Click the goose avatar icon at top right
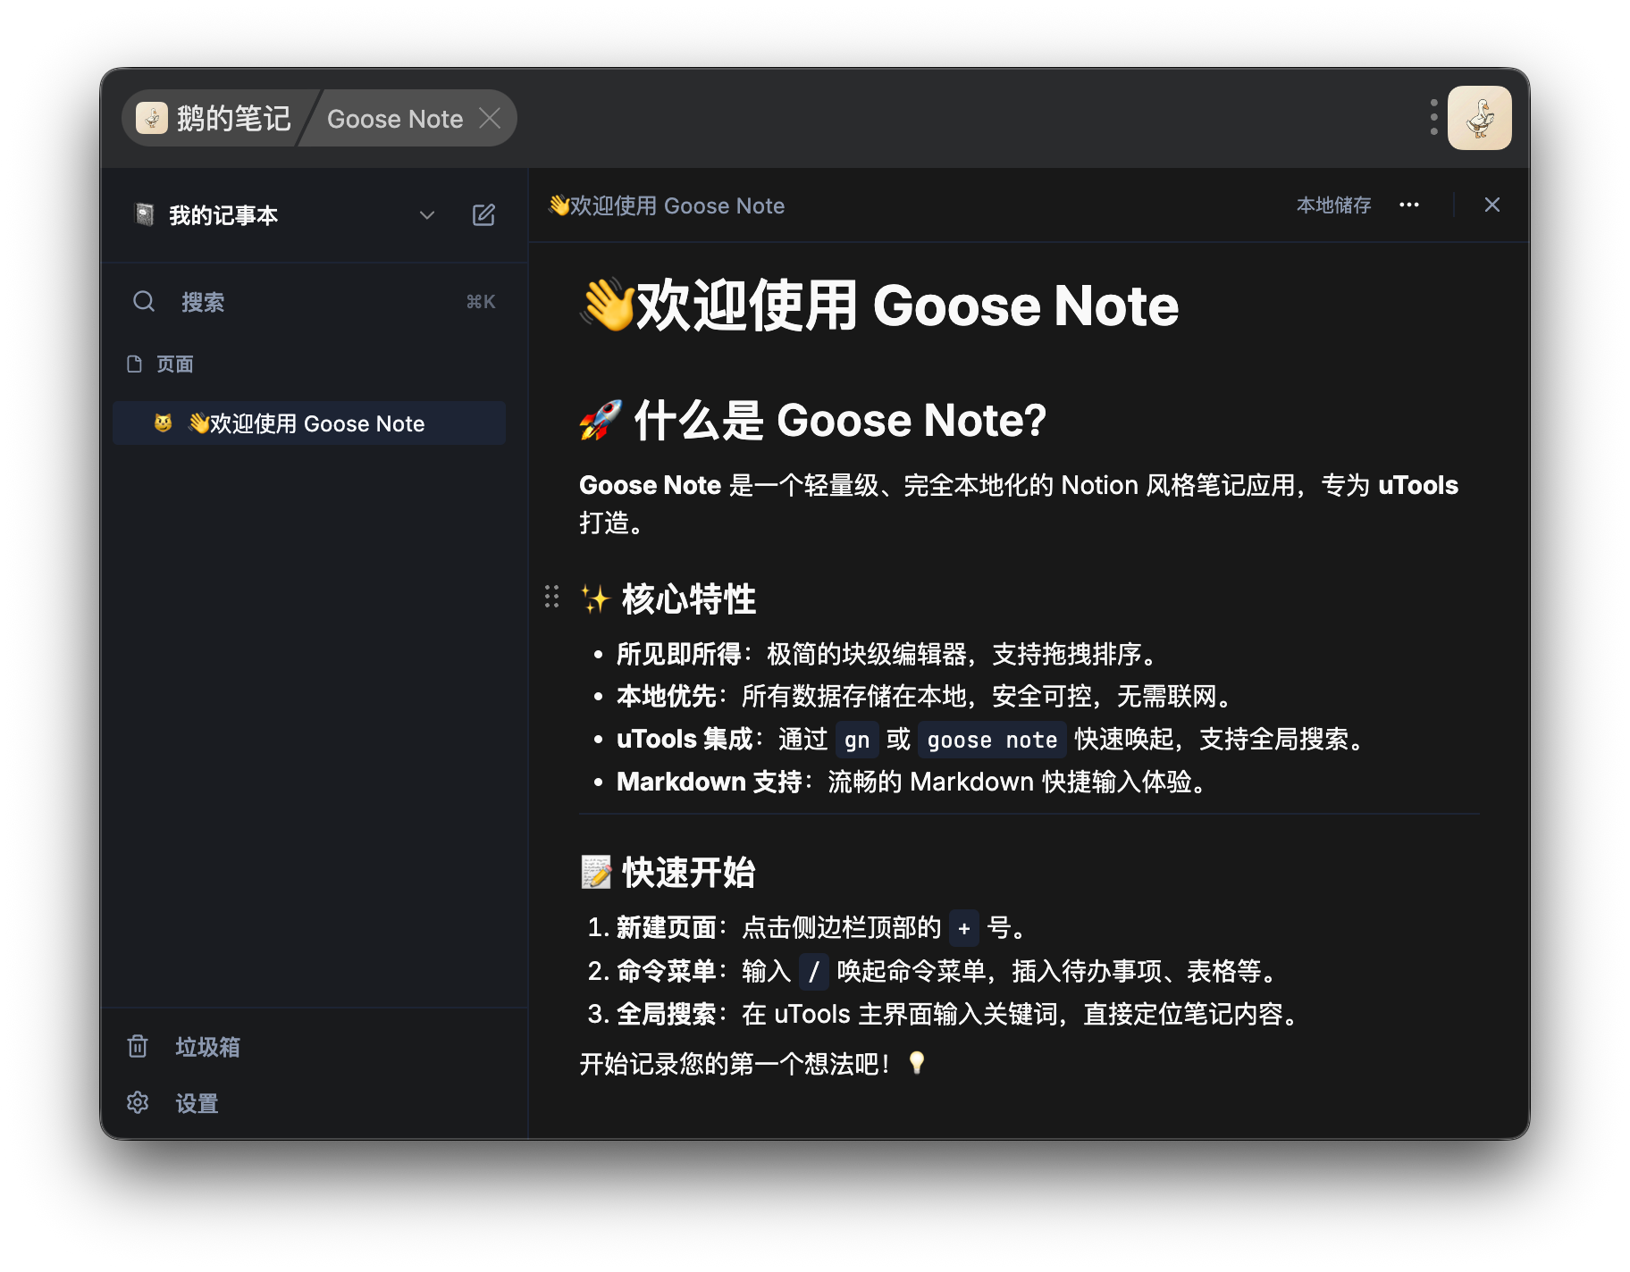The image size is (1630, 1272). pos(1479,118)
